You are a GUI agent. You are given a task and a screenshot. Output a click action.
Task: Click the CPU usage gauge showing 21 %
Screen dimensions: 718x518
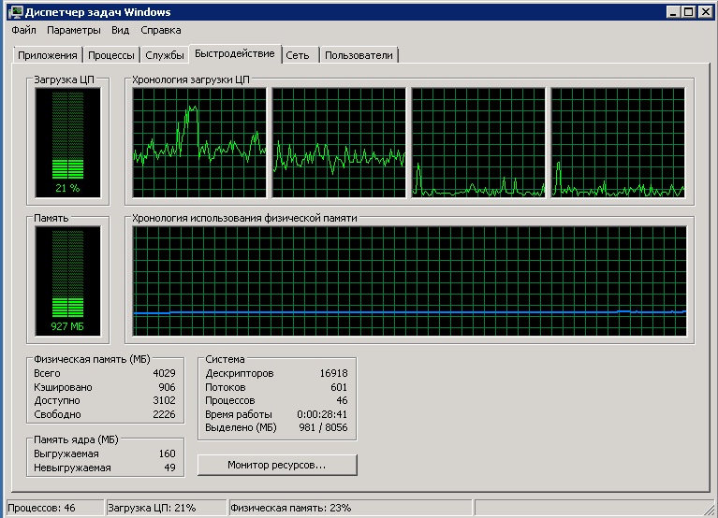click(67, 143)
